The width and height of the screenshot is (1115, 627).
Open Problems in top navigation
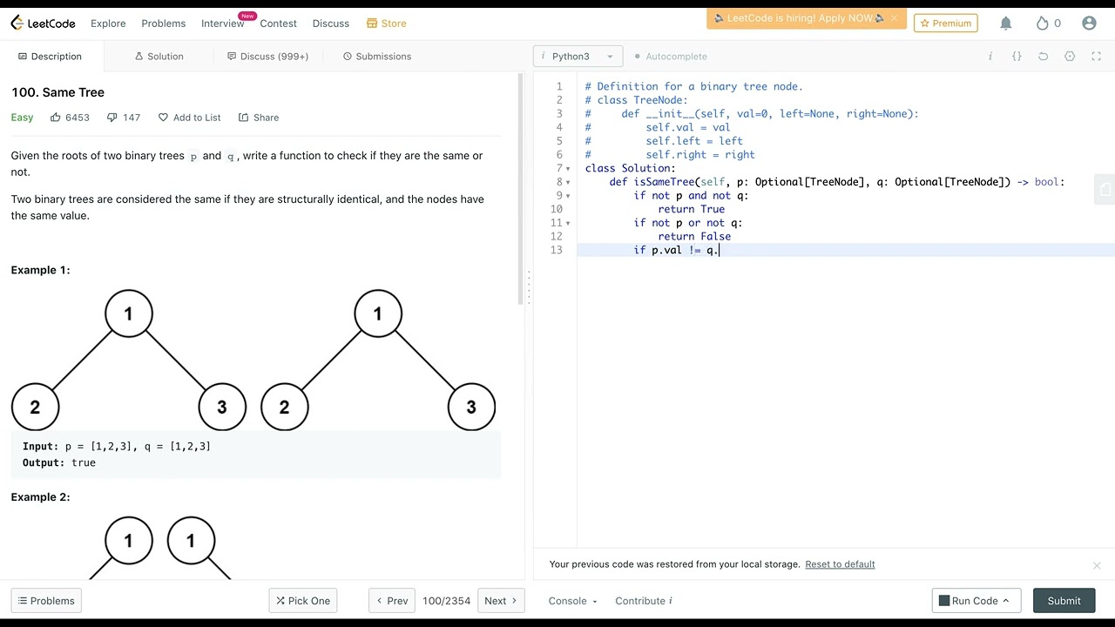click(164, 24)
